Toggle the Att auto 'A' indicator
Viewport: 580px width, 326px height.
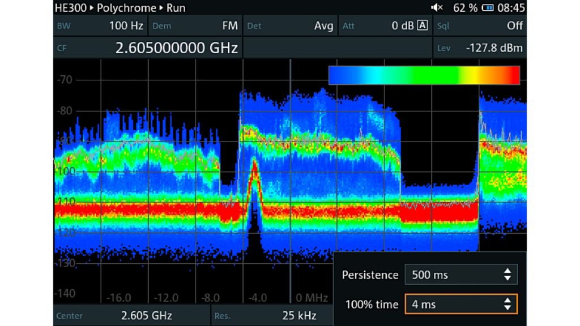click(422, 26)
